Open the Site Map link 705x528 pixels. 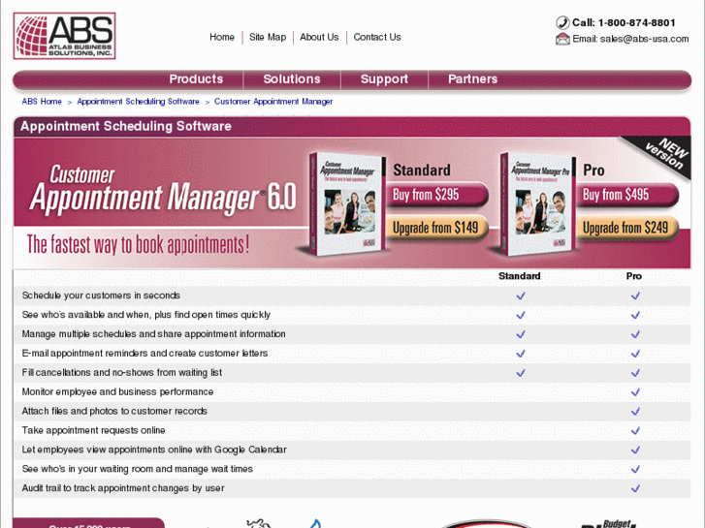coord(268,37)
